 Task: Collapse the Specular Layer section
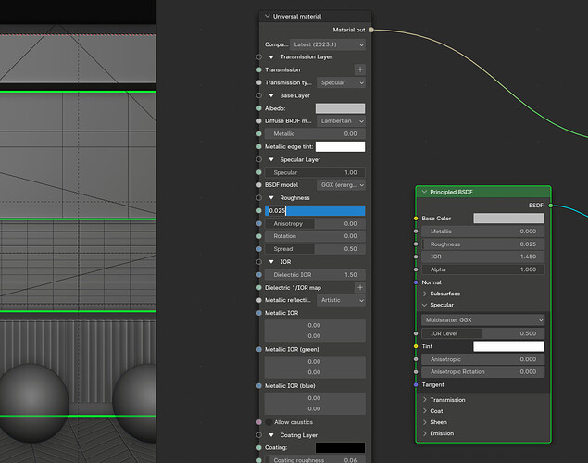(x=271, y=159)
